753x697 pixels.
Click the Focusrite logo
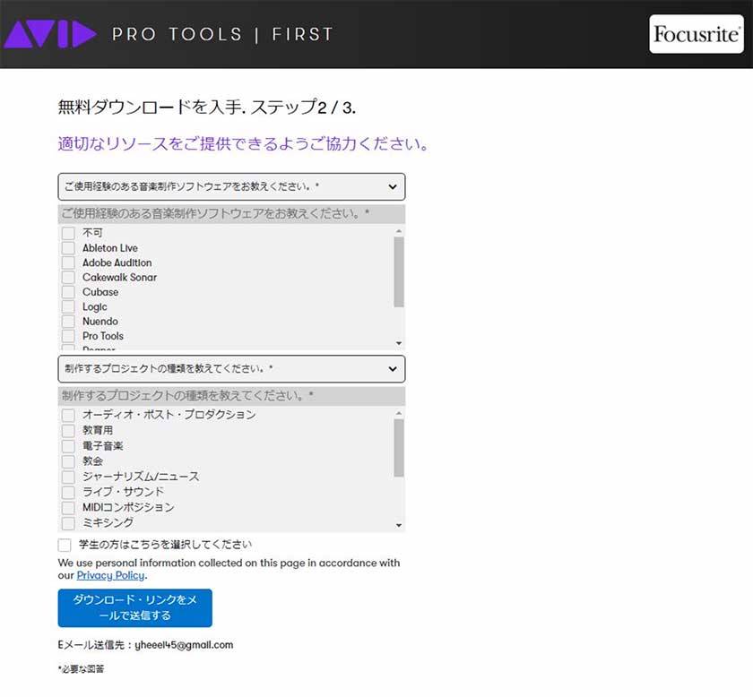(x=696, y=34)
